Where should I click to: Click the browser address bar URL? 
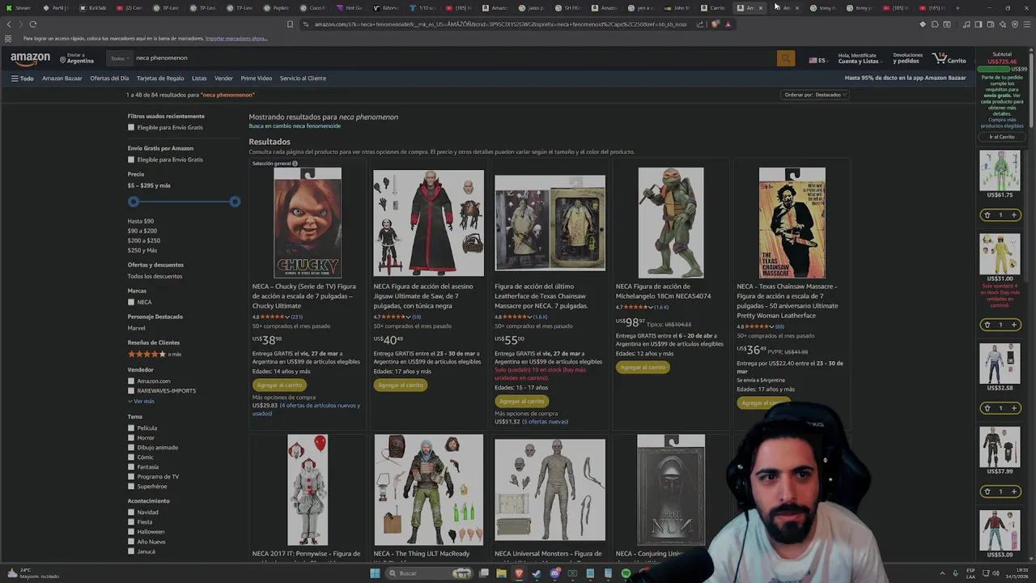tap(500, 24)
